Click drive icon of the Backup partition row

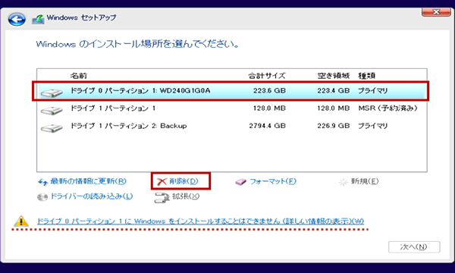[x=52, y=128]
